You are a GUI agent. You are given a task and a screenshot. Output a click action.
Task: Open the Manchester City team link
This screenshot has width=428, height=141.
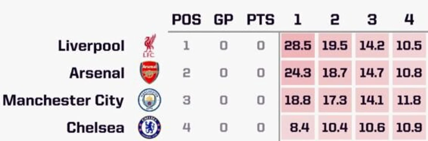[x=63, y=100]
